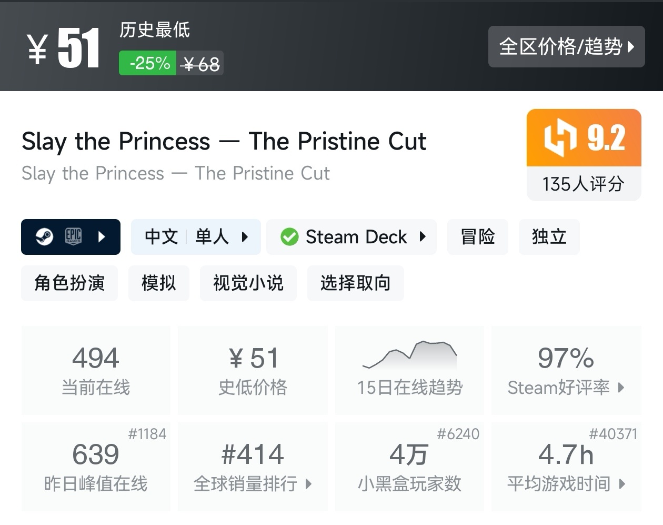Click the 当前在线 494 current players tile
The height and width of the screenshot is (525, 663).
pyautogui.click(x=96, y=370)
